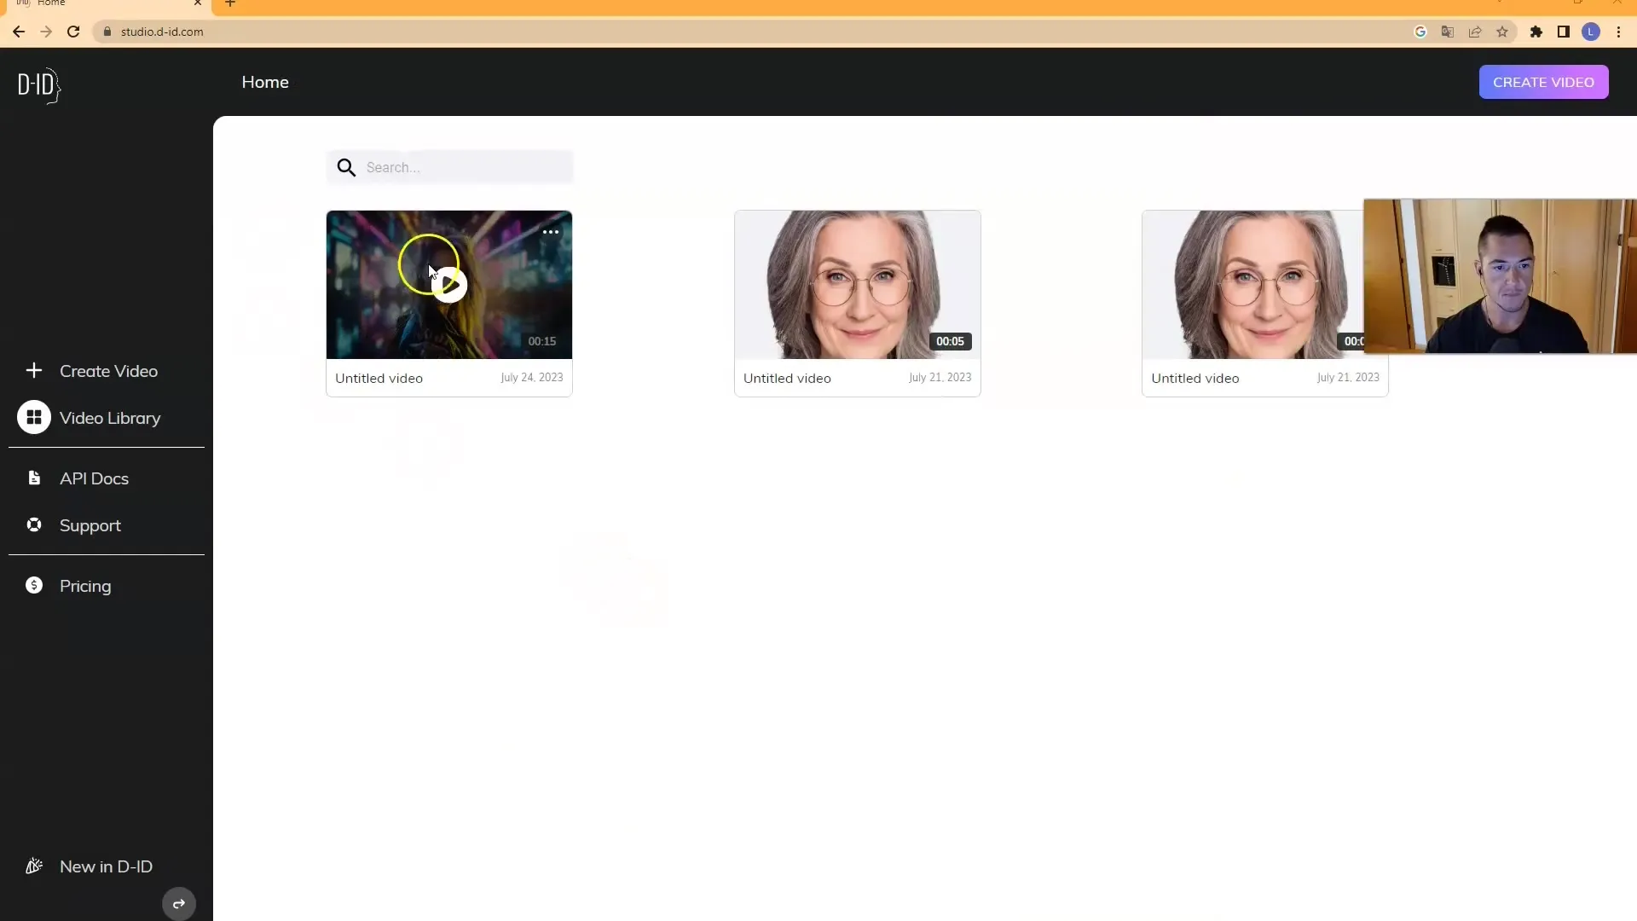Viewport: 1637px width, 921px height.
Task: Open Support sidebar icon
Action: pos(34,525)
